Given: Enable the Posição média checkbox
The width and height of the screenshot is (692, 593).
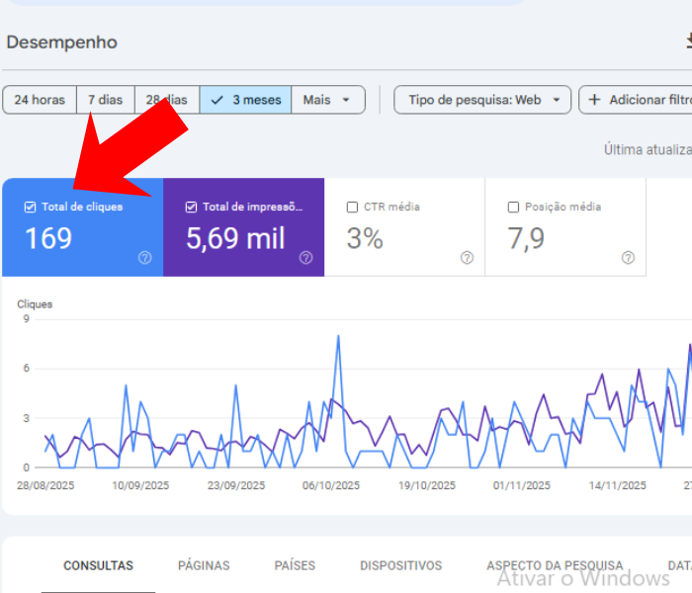Looking at the screenshot, I should tap(513, 208).
